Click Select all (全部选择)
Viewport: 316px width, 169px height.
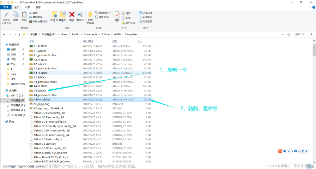coord(145,13)
